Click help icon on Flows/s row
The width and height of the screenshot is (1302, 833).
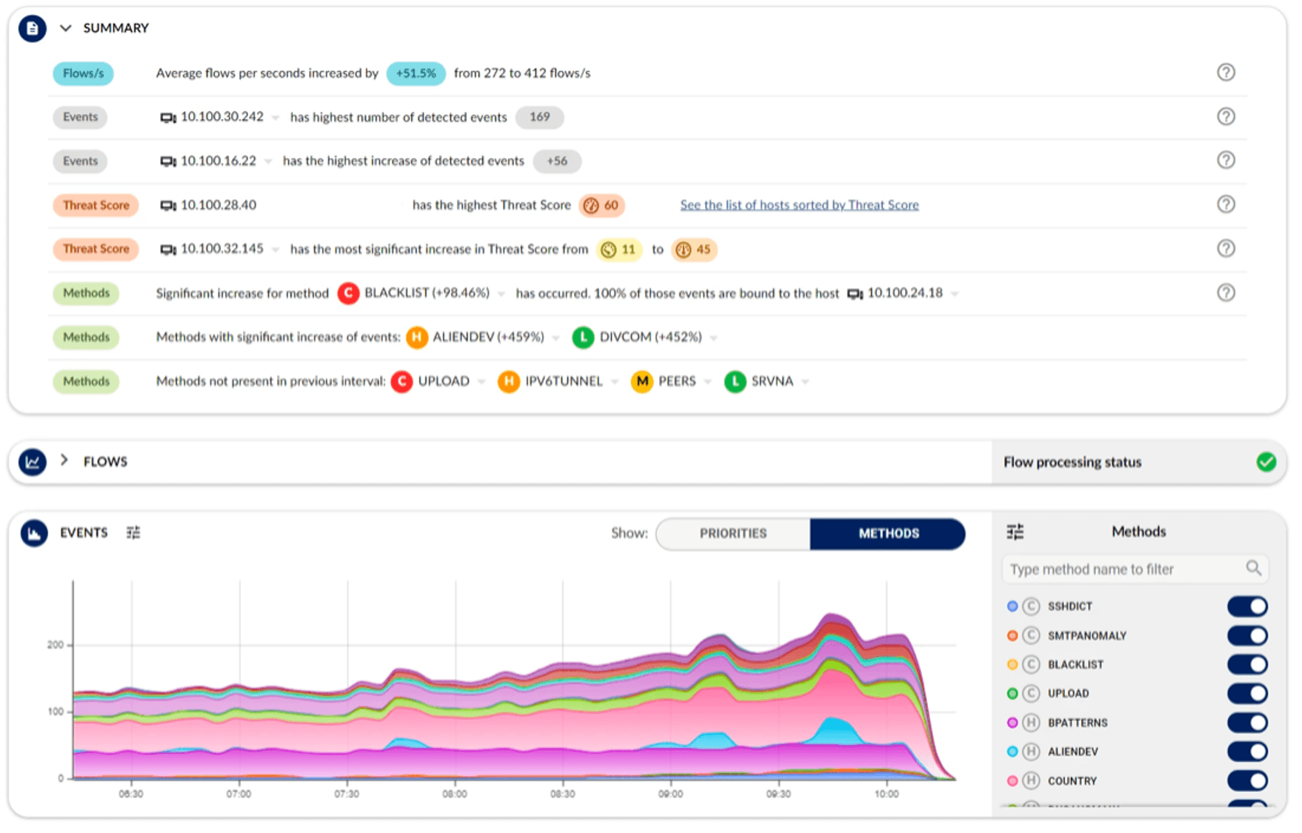tap(1226, 73)
